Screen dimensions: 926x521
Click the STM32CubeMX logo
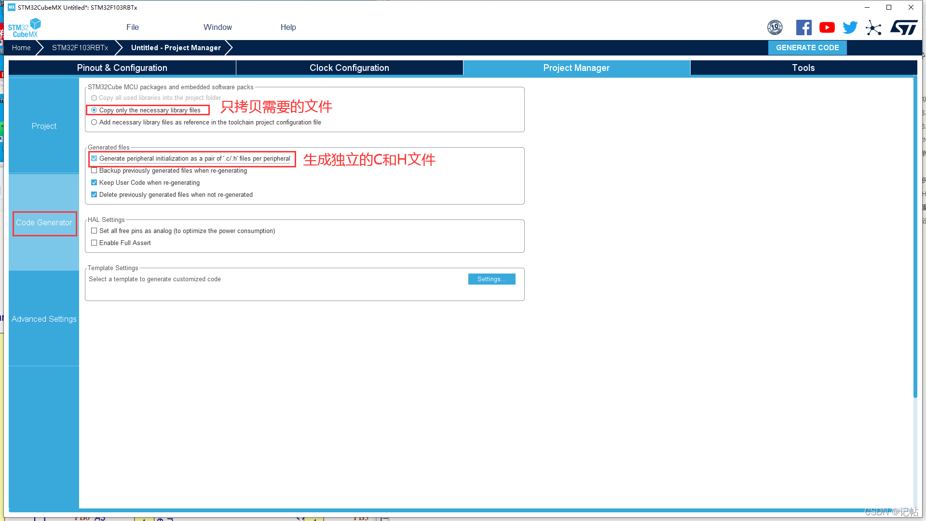point(24,27)
